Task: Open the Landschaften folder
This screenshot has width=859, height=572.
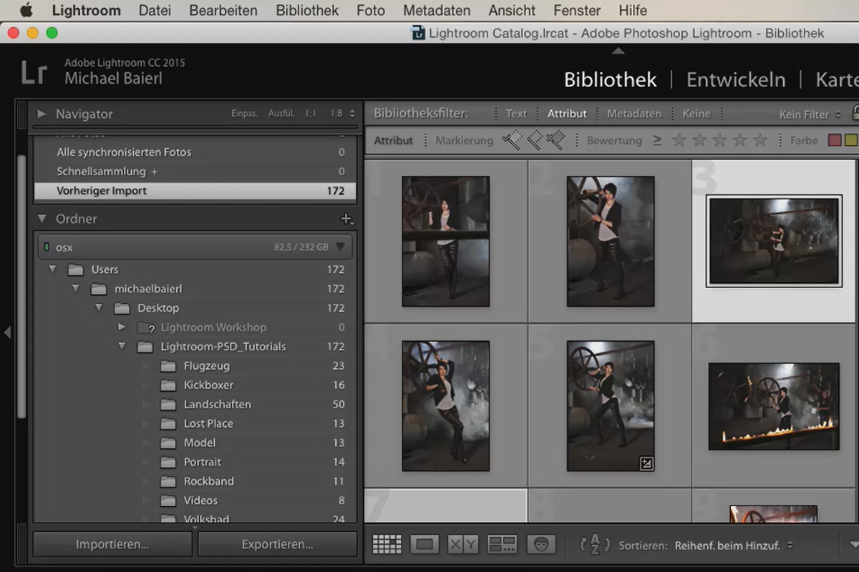Action: point(218,405)
